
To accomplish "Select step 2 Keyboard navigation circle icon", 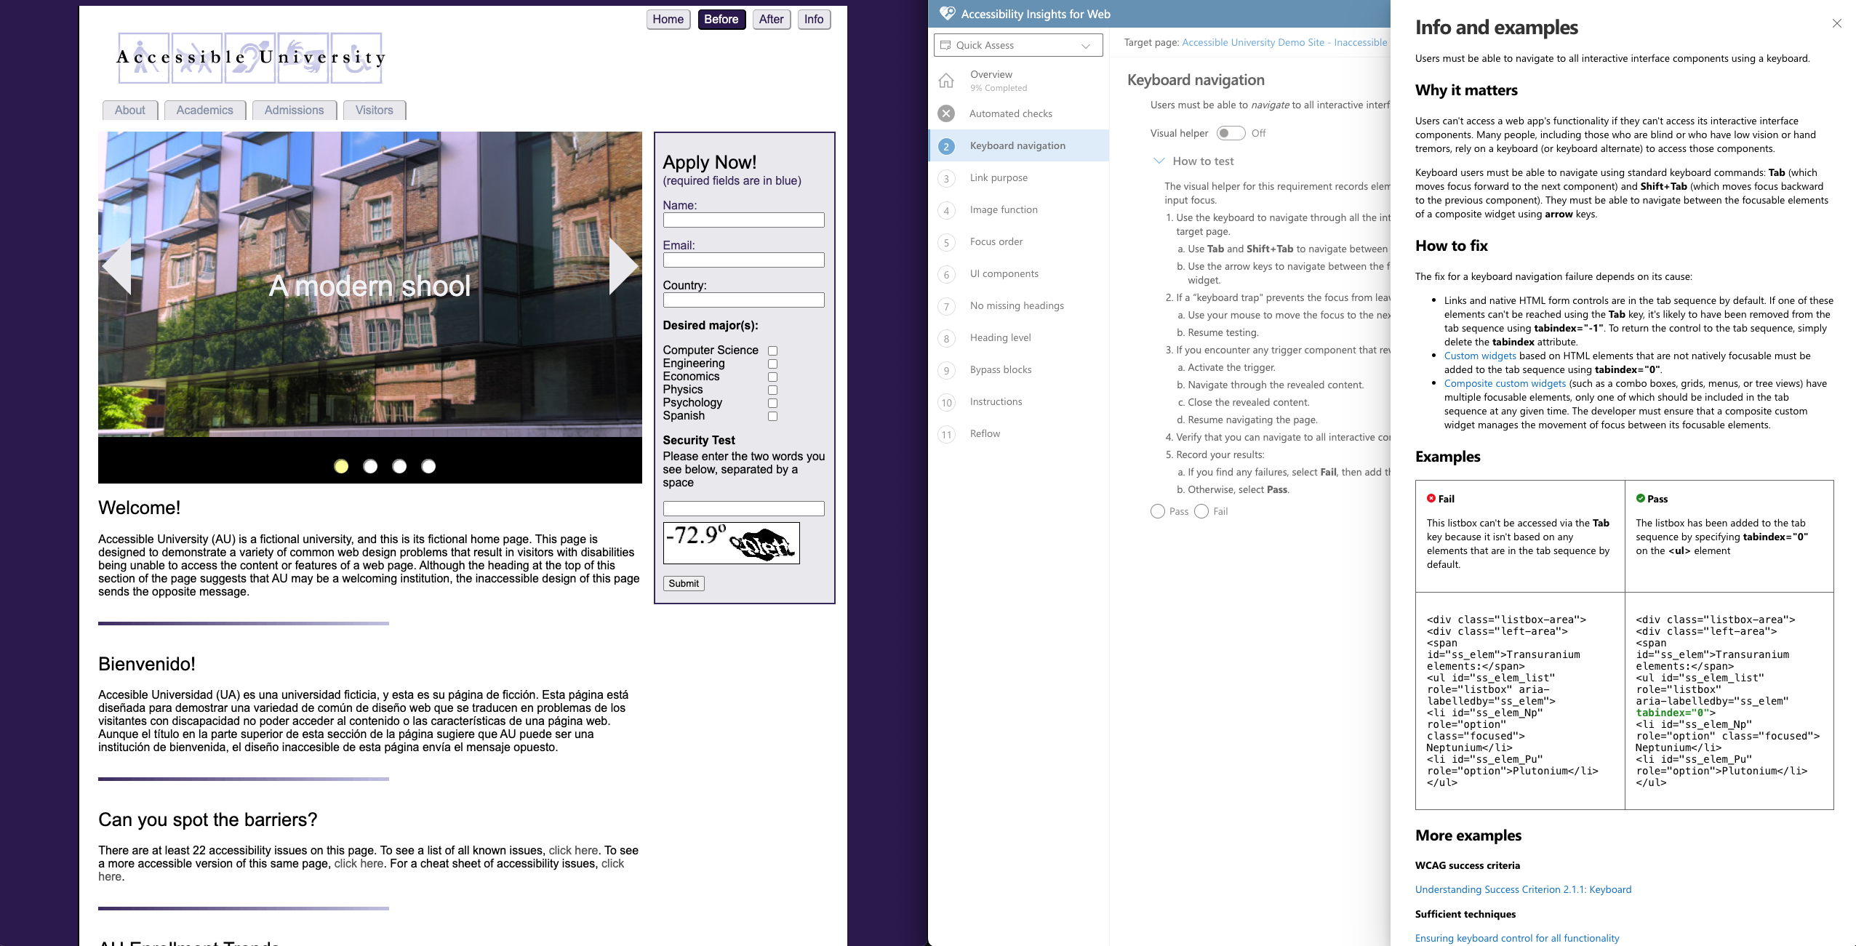I will 946,146.
